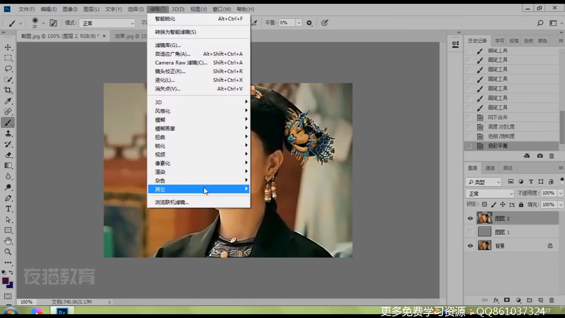Select the 向下合并 history state
This screenshot has width=565, height=318.
(x=498, y=117)
